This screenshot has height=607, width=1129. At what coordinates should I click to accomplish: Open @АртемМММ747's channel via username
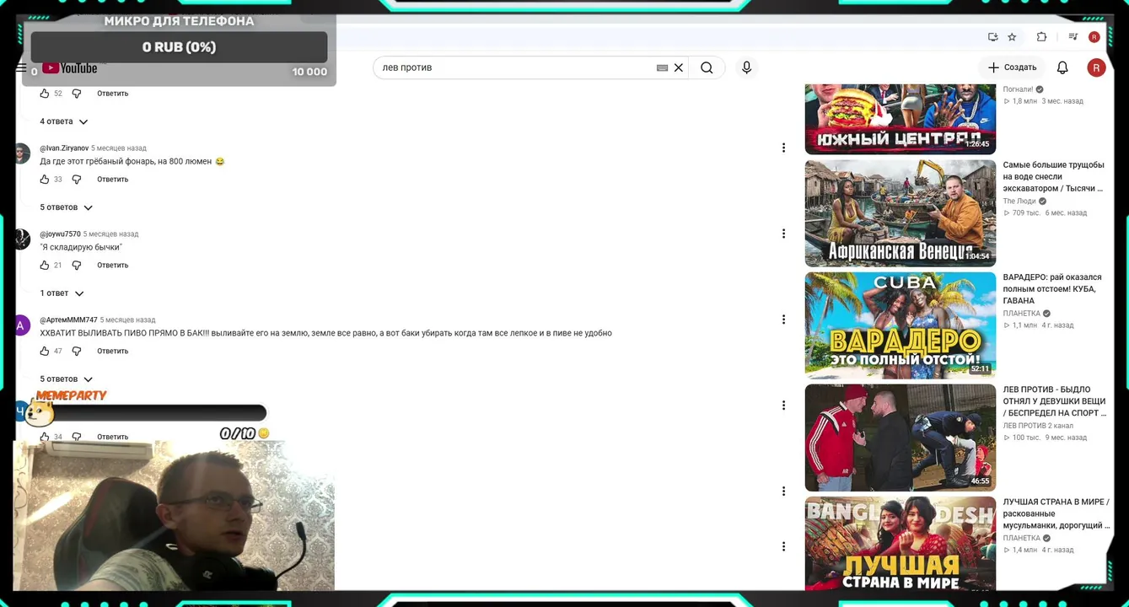pos(68,320)
